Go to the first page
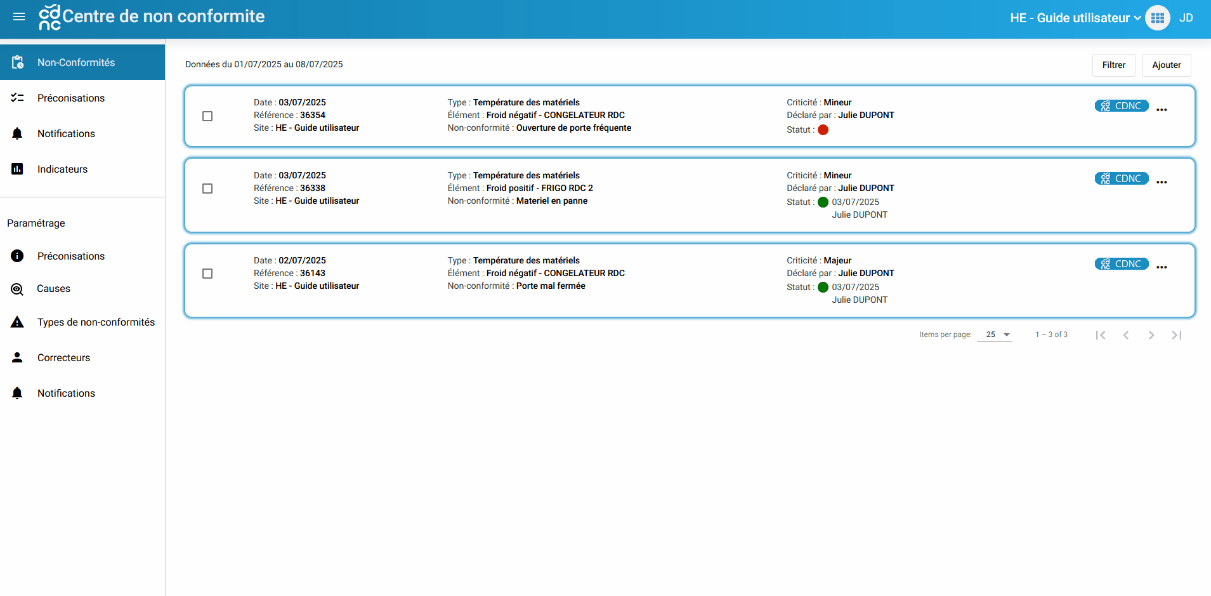1211x596 pixels. click(x=1101, y=335)
